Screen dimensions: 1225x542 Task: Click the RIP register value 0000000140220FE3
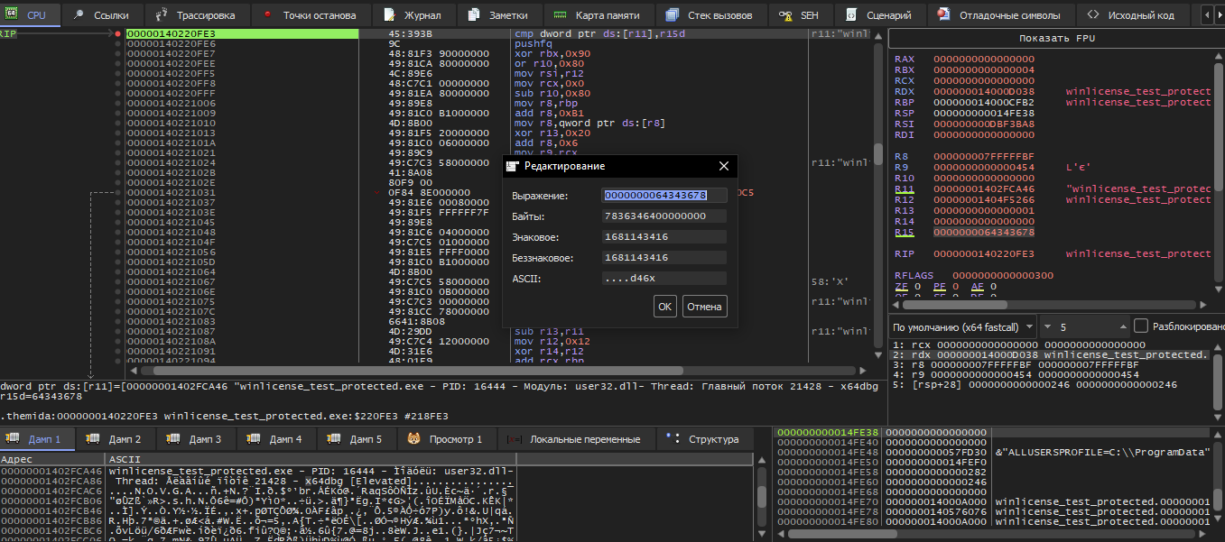(983, 254)
